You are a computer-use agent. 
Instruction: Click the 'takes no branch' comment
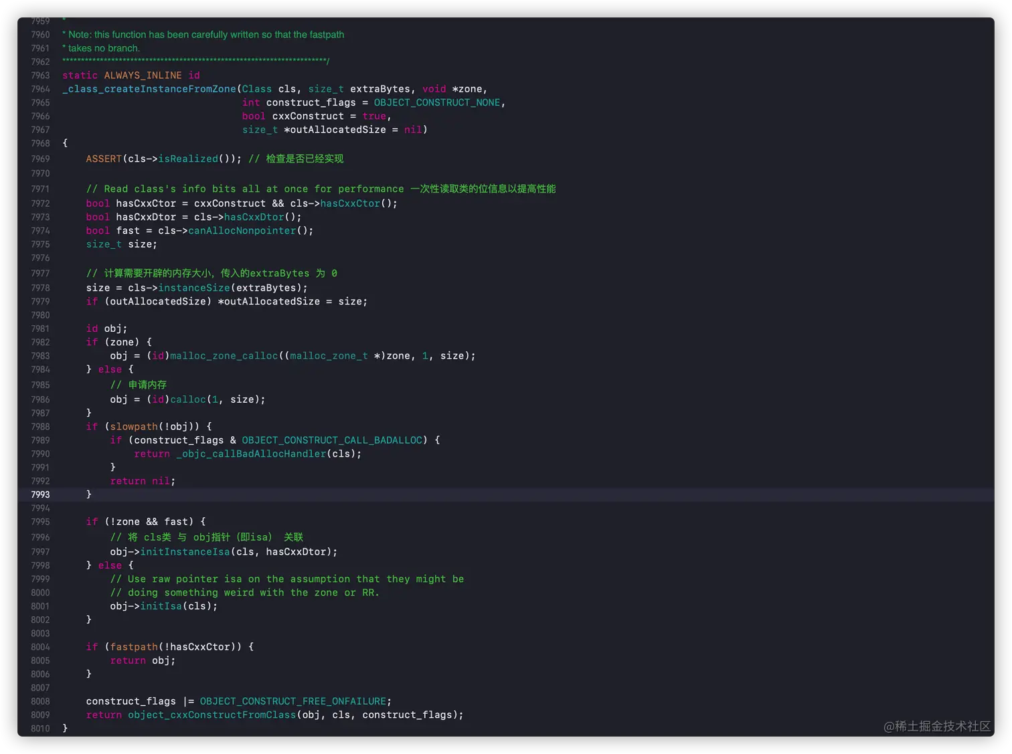[x=101, y=48]
